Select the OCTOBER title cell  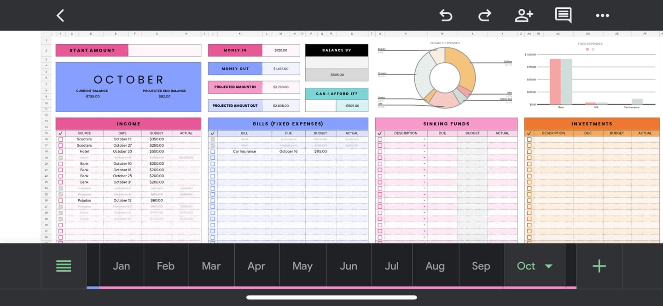point(128,80)
